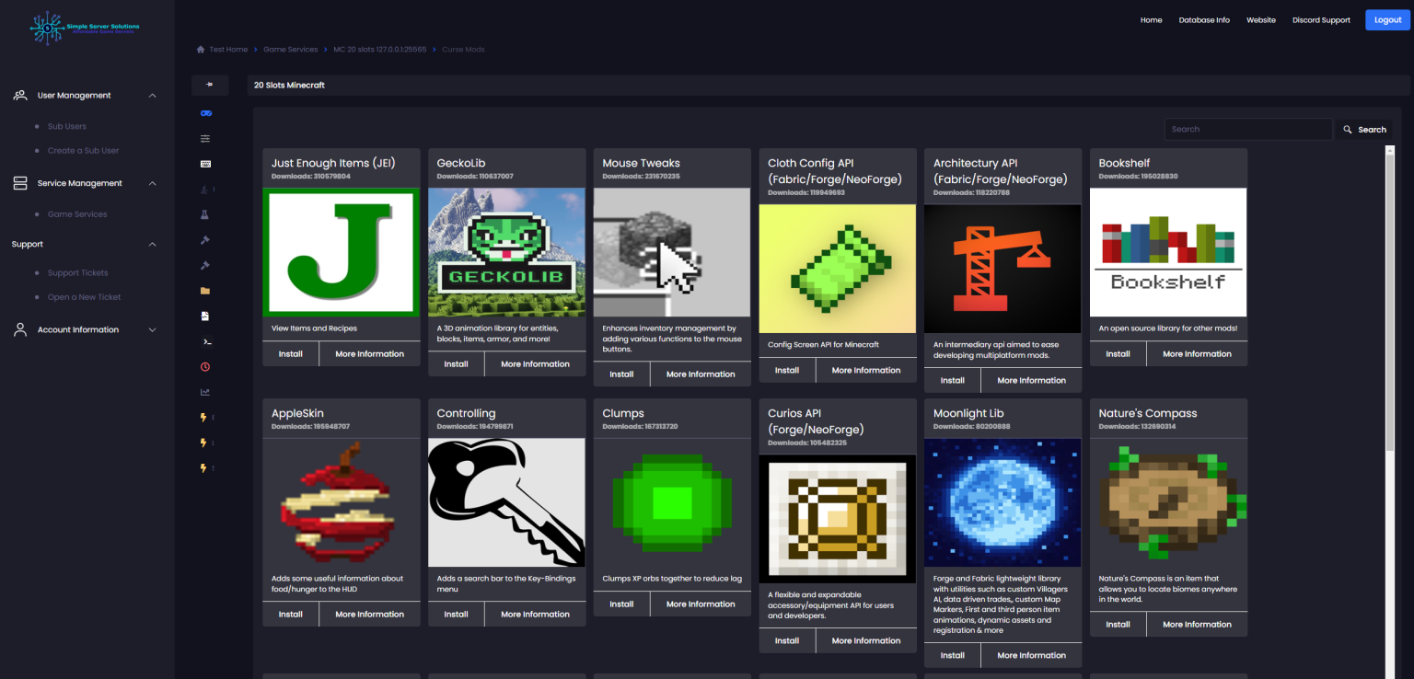Click the sidebar pin/expand arrow icon
The image size is (1414, 679).
209,85
